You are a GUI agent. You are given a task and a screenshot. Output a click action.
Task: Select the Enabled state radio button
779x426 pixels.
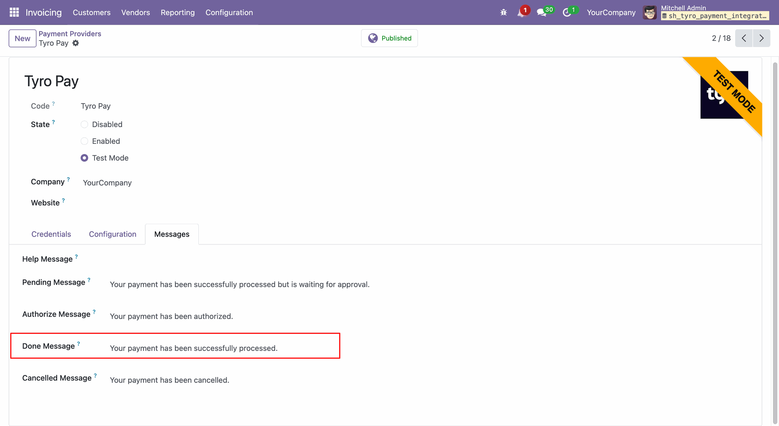(84, 141)
